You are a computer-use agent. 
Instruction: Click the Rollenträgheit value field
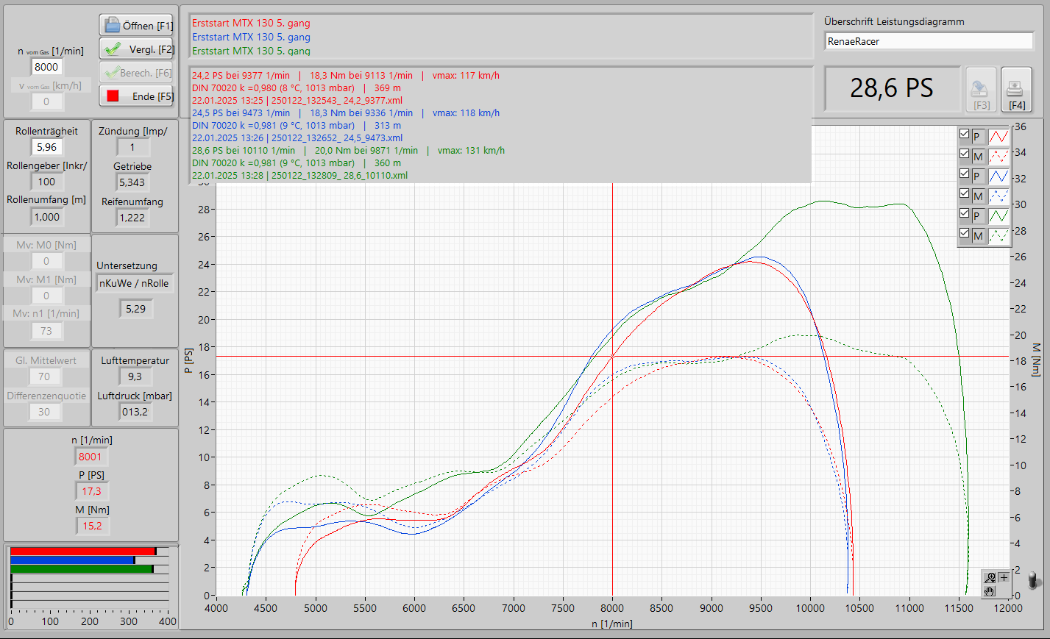point(46,147)
